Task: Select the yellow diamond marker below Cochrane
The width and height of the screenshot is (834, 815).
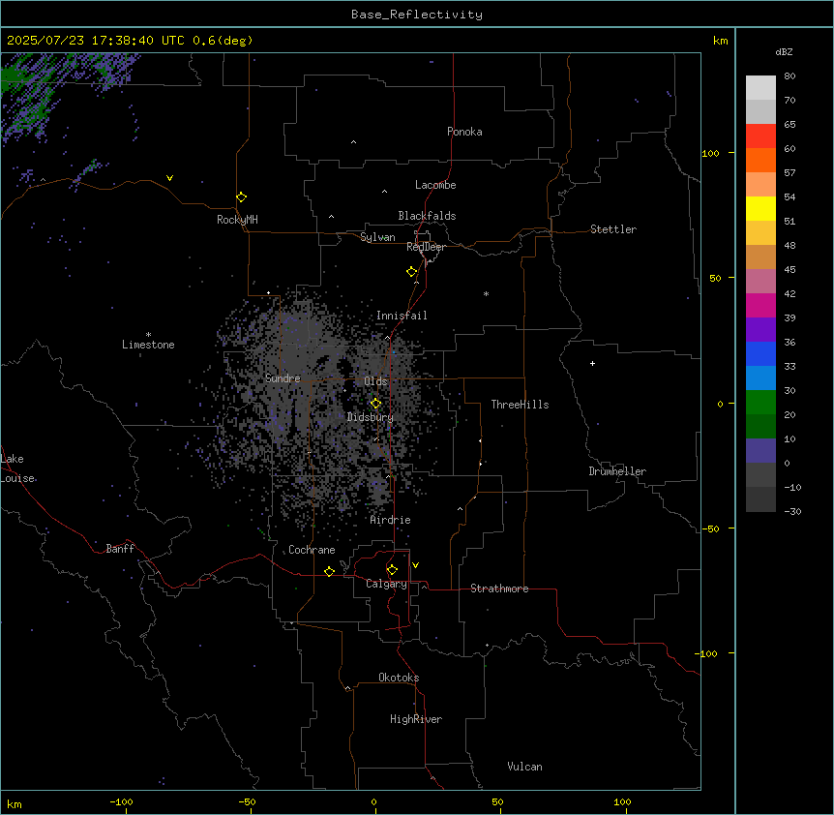Action: click(x=329, y=571)
